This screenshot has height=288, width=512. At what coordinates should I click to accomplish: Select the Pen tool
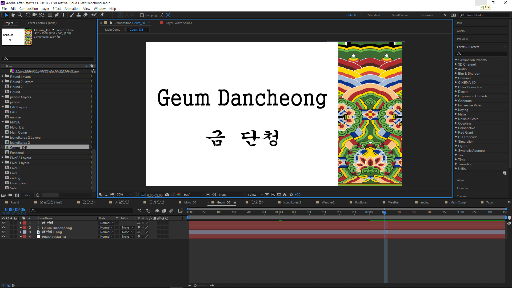click(57, 15)
